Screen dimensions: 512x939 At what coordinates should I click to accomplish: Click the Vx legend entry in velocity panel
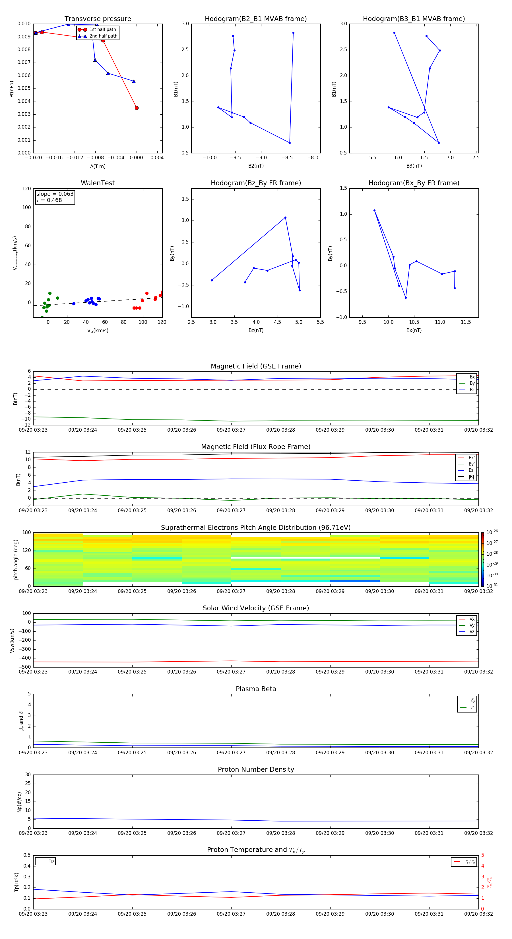click(467, 619)
